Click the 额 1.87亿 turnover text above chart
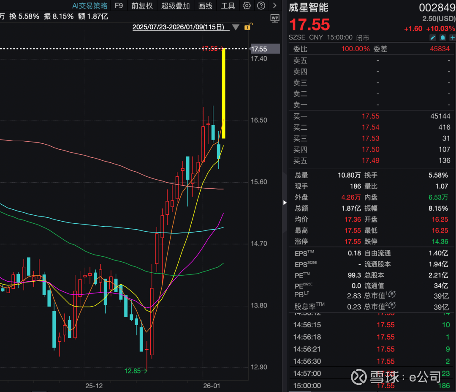The image size is (456, 392). click(93, 16)
